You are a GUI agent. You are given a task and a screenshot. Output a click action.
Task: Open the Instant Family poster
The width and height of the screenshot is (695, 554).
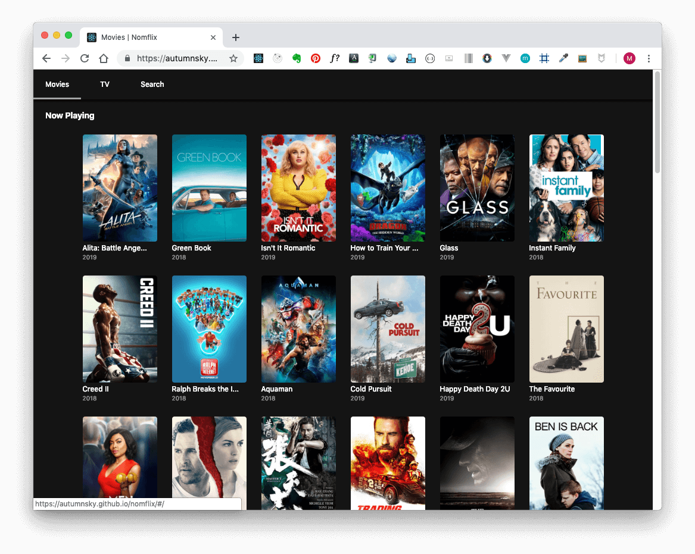566,188
